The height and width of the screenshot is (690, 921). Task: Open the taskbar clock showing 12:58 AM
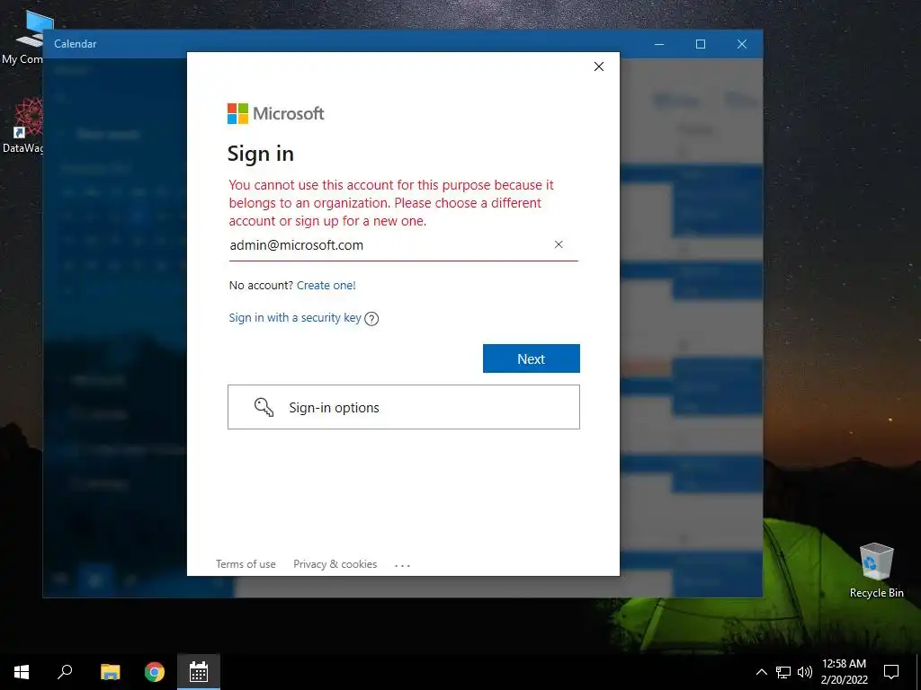pos(844,672)
